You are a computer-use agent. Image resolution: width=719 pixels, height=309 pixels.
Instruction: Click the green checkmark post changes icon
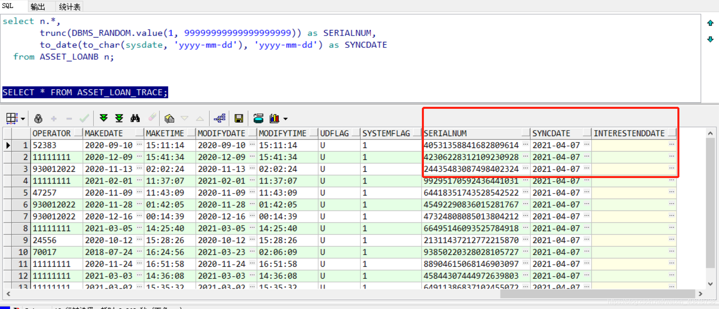click(x=84, y=118)
